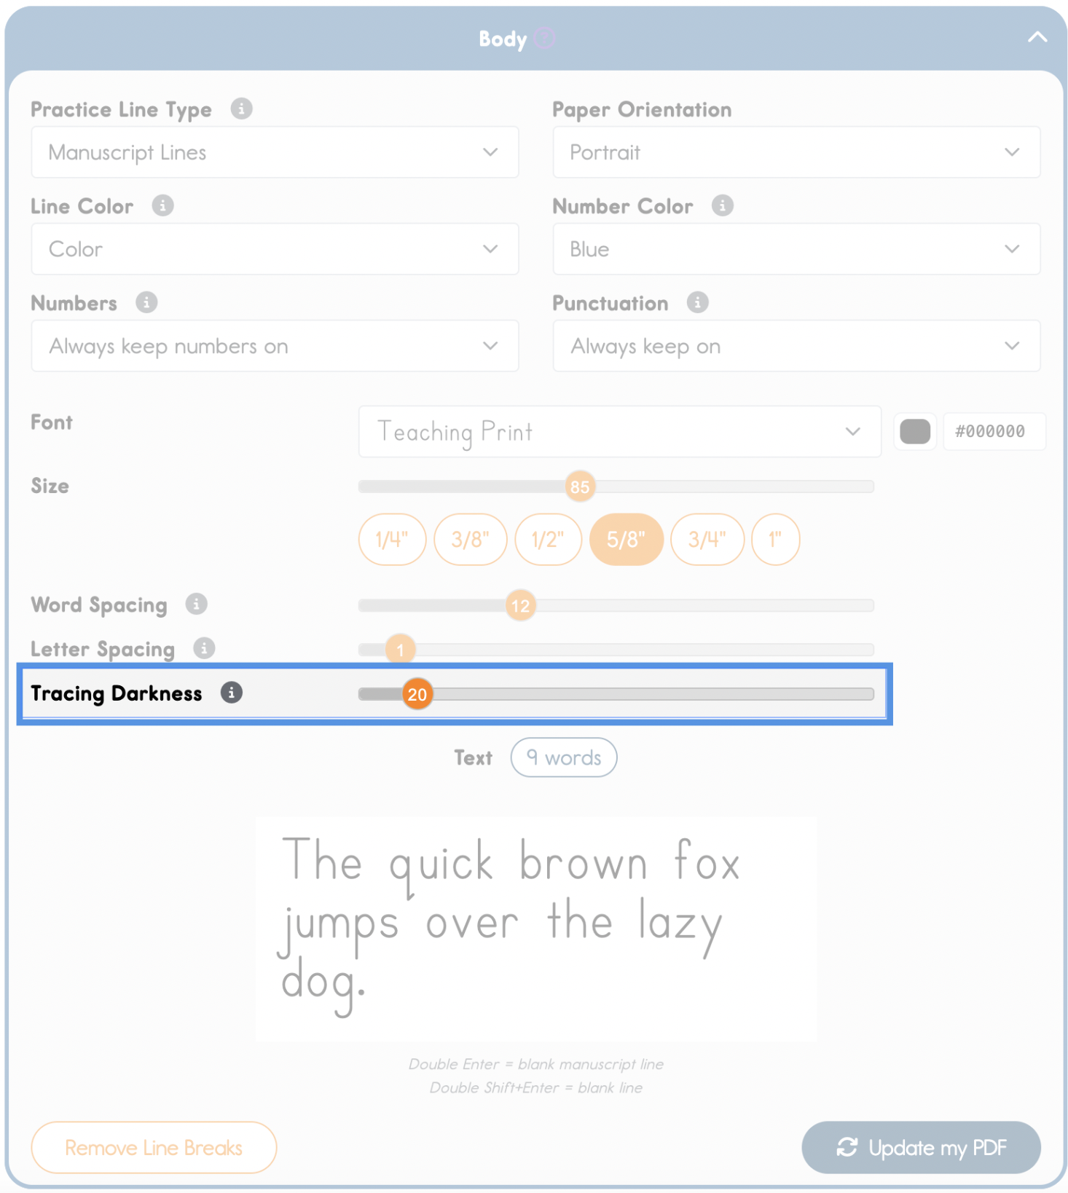This screenshot has width=1068, height=1193.
Task: Click the Update my PDF button
Action: (921, 1147)
